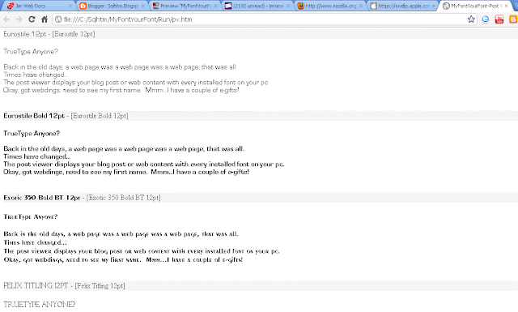Viewport: 518px width, 312px height.
Task: Click 'Okay, got webdings' line in Eurostile Bold section
Action: click(126, 172)
